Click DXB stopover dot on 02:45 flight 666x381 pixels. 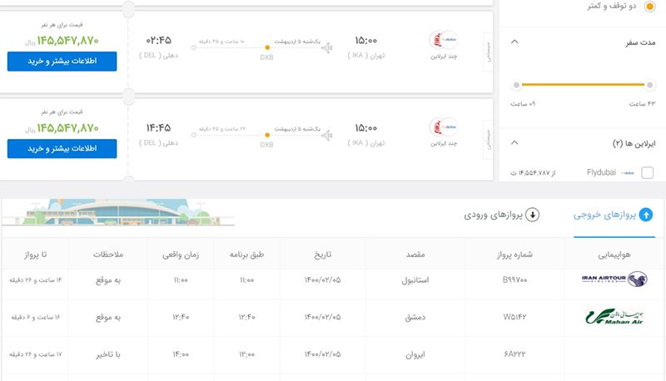[x=267, y=47]
